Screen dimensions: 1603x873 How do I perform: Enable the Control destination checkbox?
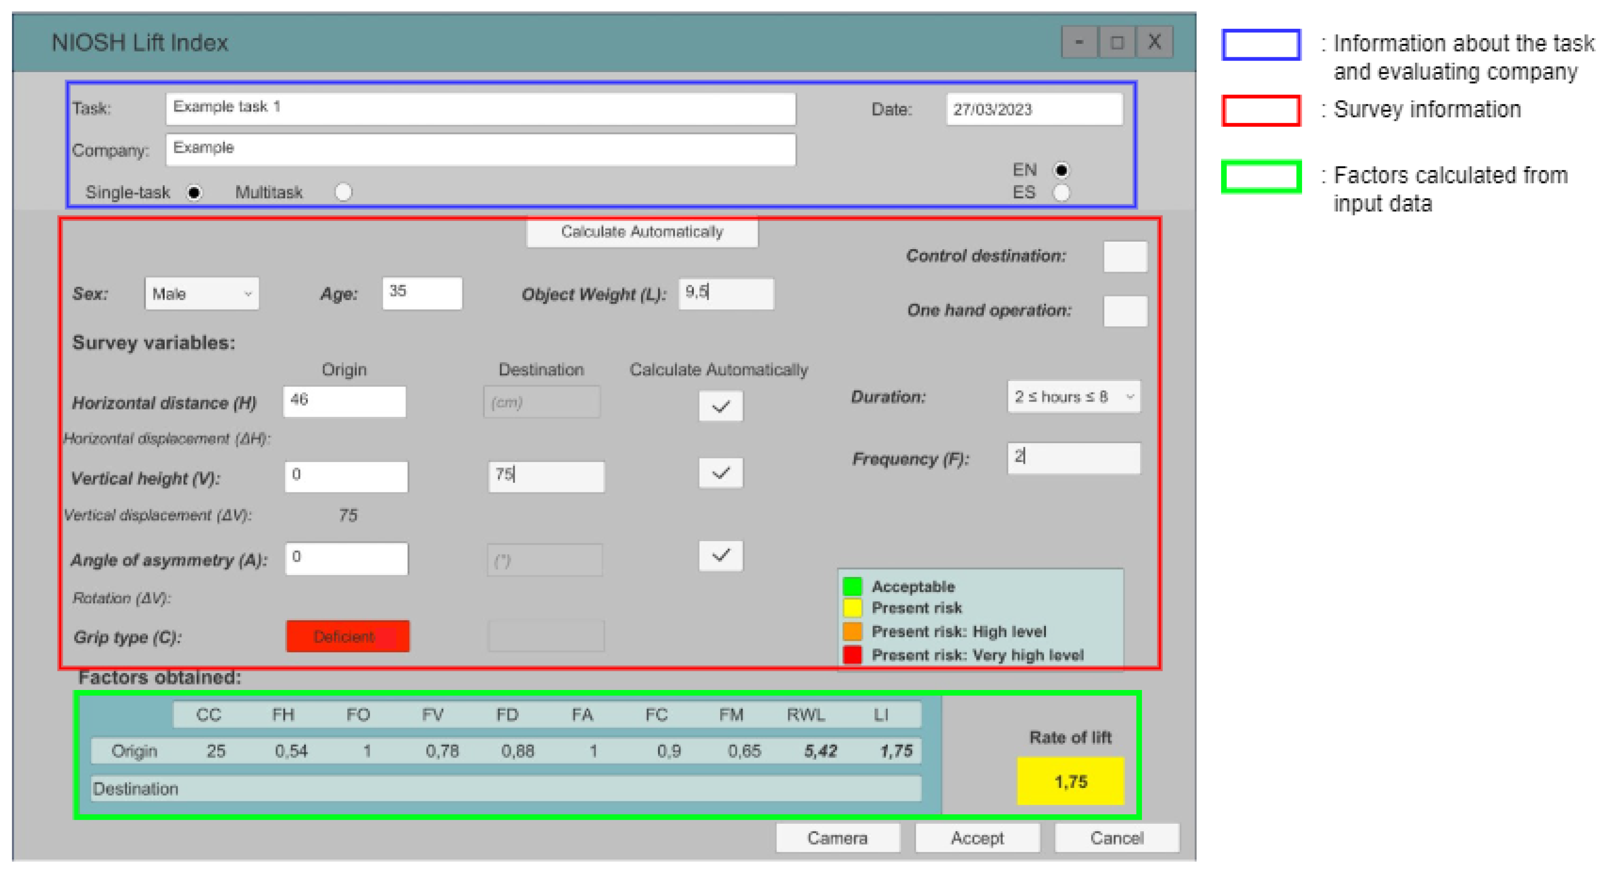pyautogui.click(x=1125, y=256)
